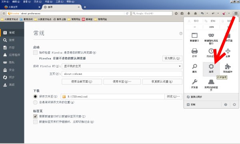Select the 保存文件至 radio button
Viewport: 240px width, 144px height.
tap(35, 96)
